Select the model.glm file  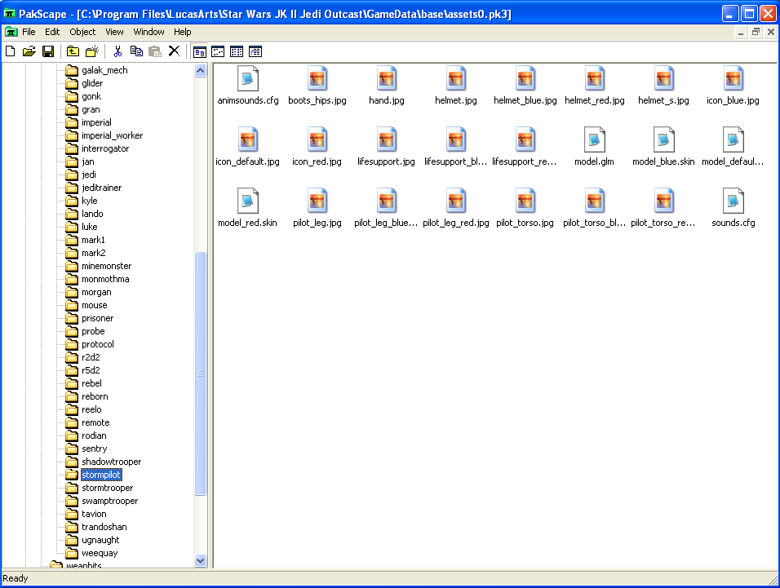pyautogui.click(x=595, y=147)
